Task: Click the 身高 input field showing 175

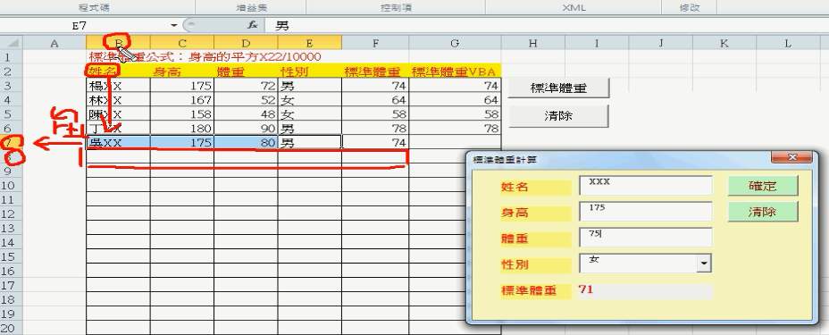Action: point(646,212)
